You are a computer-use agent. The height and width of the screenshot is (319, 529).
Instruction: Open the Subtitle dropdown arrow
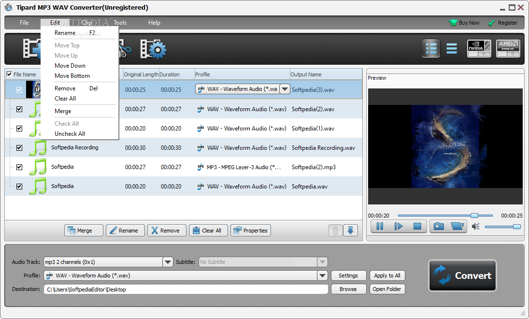[x=322, y=262]
